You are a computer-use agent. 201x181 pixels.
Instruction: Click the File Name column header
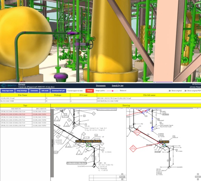(x=23, y=95)
